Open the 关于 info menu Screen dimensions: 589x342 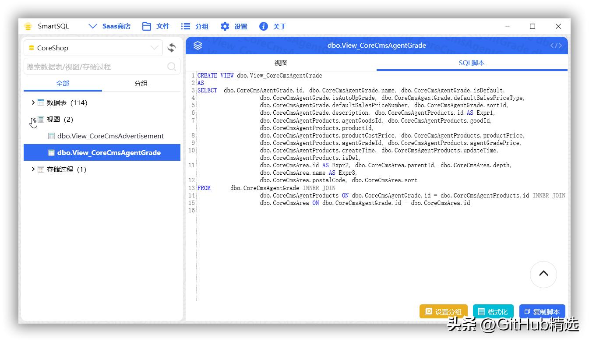click(272, 26)
